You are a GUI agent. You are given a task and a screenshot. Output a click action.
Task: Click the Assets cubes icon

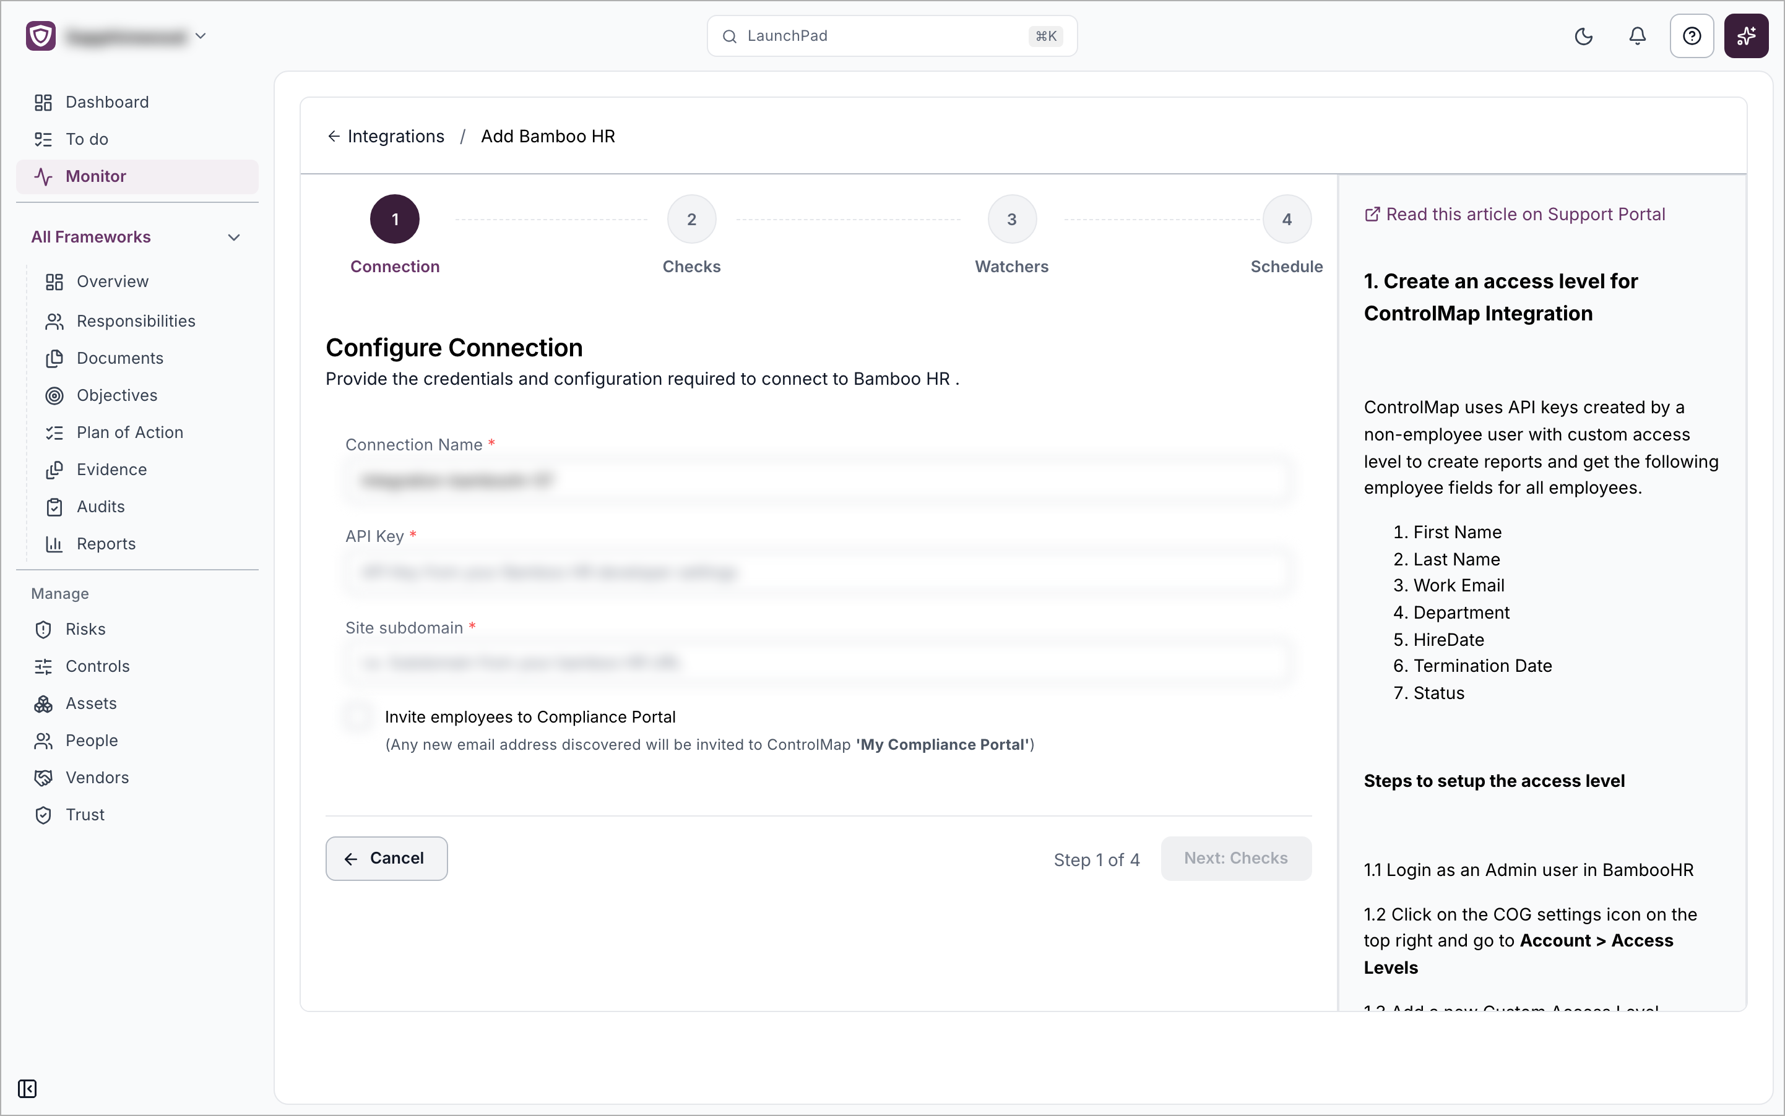43,703
